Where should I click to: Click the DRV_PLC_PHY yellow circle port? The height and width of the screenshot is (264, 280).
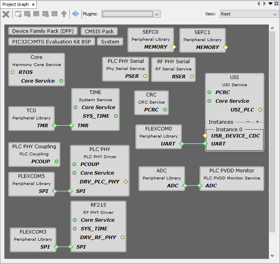pos(126,182)
